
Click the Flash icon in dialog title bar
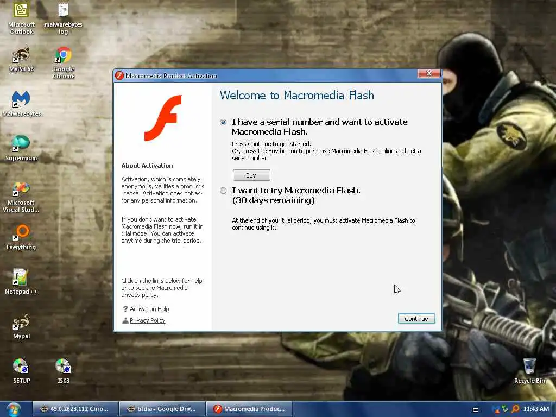(119, 75)
